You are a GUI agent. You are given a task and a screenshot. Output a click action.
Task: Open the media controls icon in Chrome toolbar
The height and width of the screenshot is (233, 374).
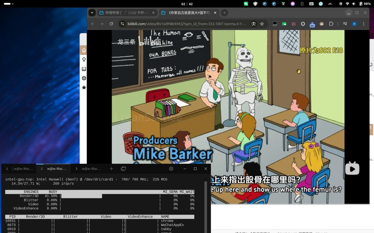click(x=345, y=24)
